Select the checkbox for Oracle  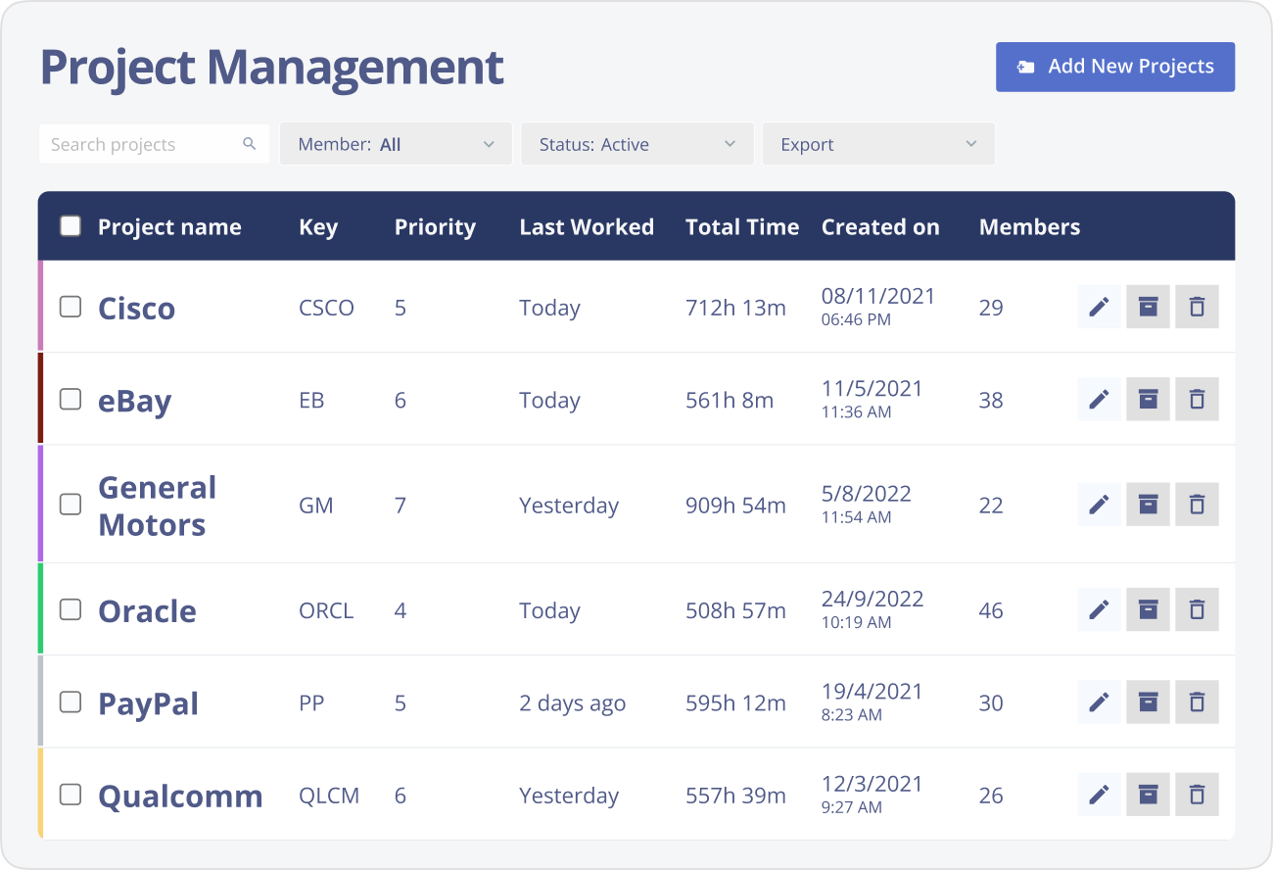coord(70,609)
